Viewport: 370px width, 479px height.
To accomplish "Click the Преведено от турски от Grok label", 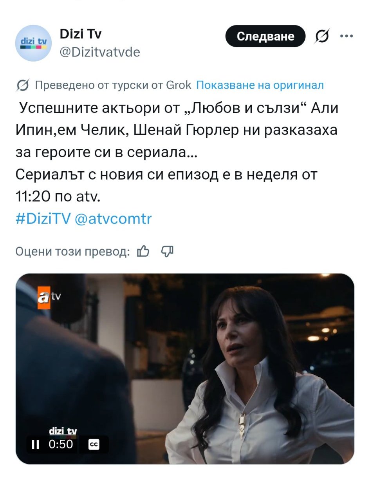I will pyautogui.click(x=114, y=85).
